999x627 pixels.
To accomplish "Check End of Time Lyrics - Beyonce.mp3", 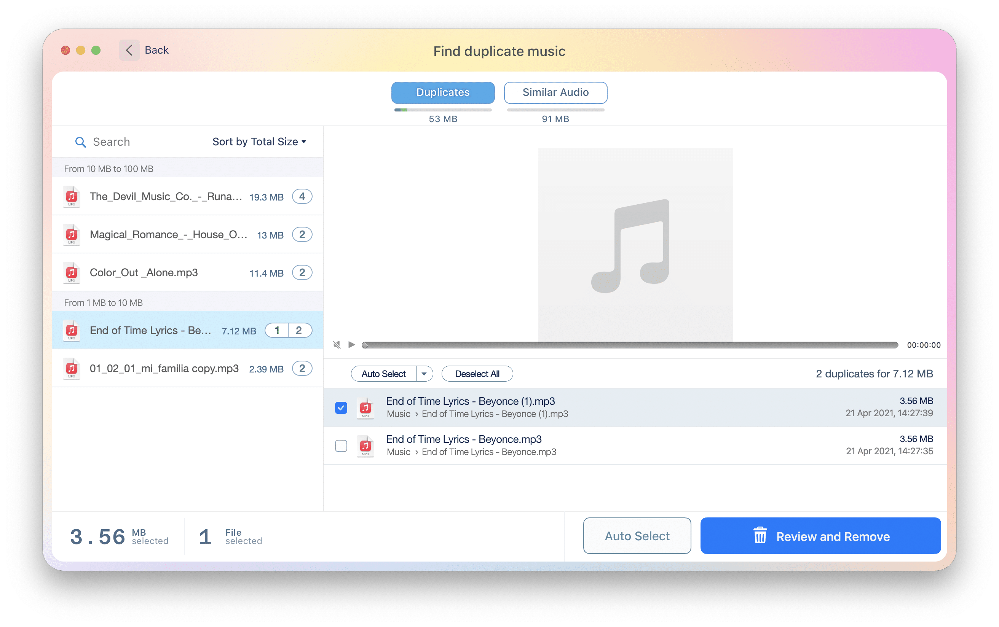I will point(341,446).
